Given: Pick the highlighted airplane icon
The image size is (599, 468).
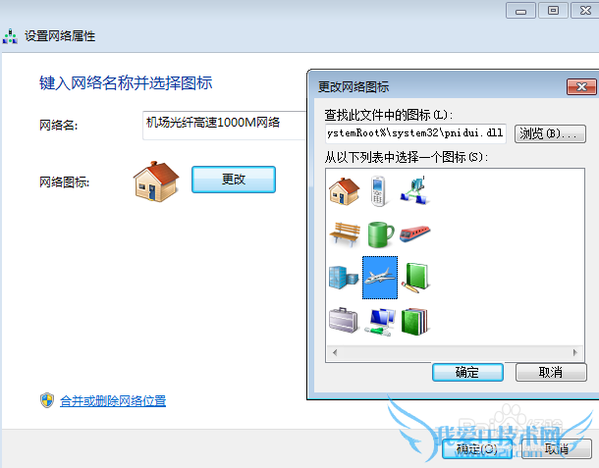Looking at the screenshot, I should pos(380,278).
